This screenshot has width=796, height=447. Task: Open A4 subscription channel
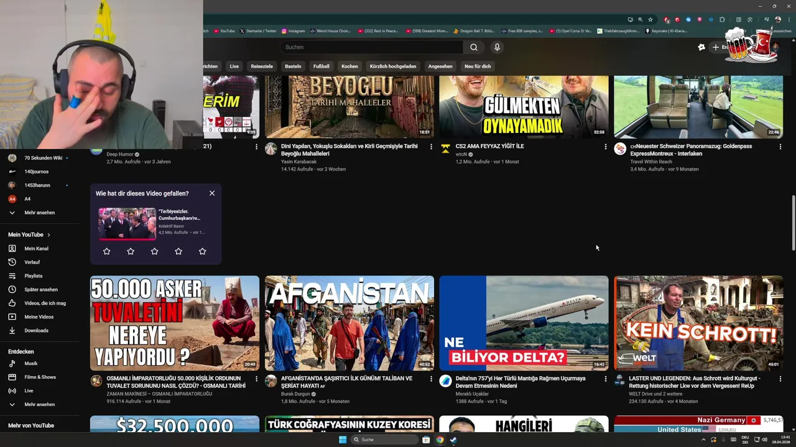[x=27, y=199]
